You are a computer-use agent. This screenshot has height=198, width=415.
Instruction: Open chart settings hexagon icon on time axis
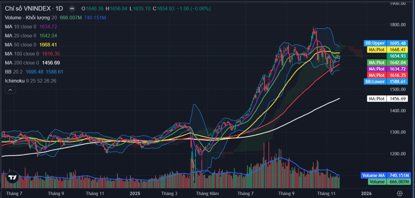coord(400,193)
